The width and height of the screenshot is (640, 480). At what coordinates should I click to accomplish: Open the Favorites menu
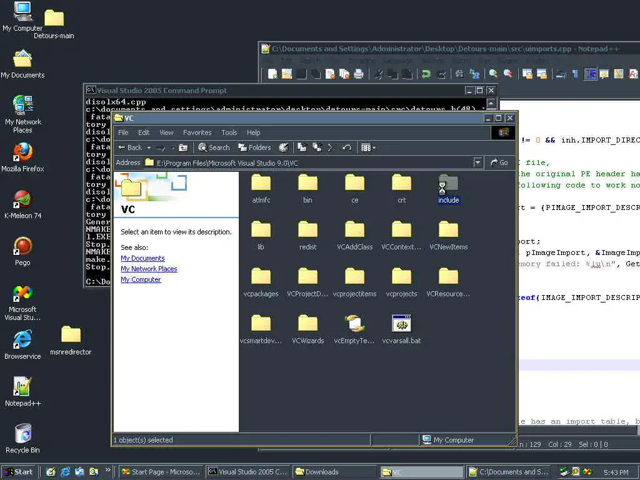coord(197,132)
